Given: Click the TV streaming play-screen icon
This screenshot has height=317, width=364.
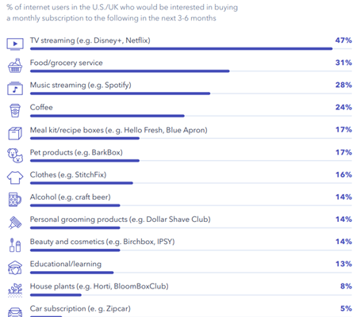Looking at the screenshot, I should point(15,44).
